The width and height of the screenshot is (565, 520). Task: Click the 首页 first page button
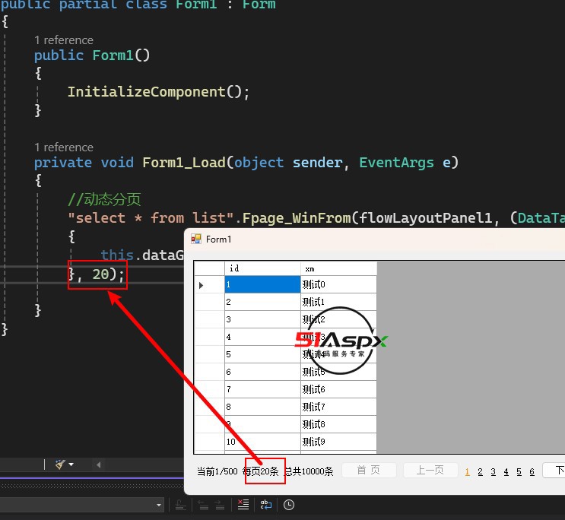369,470
